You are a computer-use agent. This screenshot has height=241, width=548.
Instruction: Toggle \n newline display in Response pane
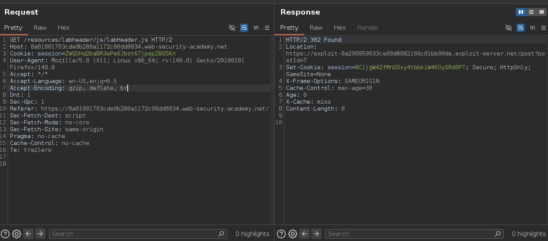tap(532, 28)
